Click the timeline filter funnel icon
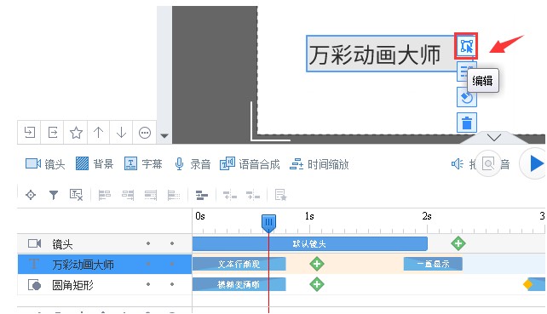The height and width of the screenshot is (314, 547). pos(54,195)
